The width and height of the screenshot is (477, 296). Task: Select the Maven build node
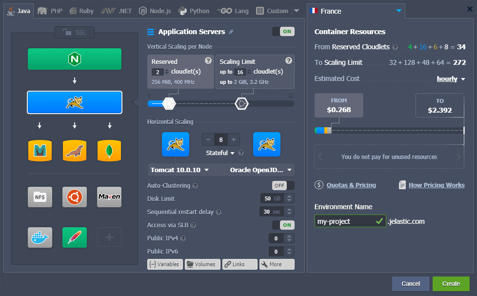pos(109,197)
